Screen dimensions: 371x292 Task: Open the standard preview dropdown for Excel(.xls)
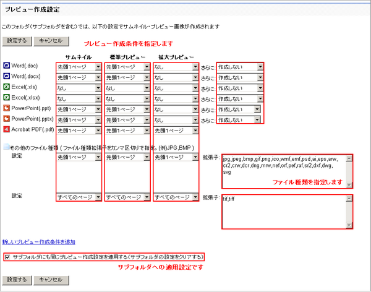pyautogui.click(x=127, y=88)
